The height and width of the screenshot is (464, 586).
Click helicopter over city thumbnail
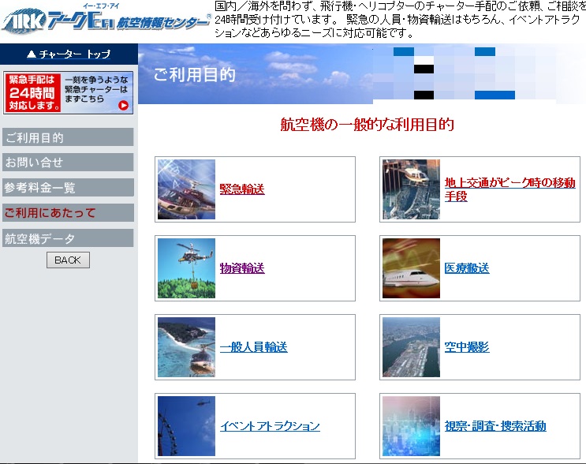(411, 189)
